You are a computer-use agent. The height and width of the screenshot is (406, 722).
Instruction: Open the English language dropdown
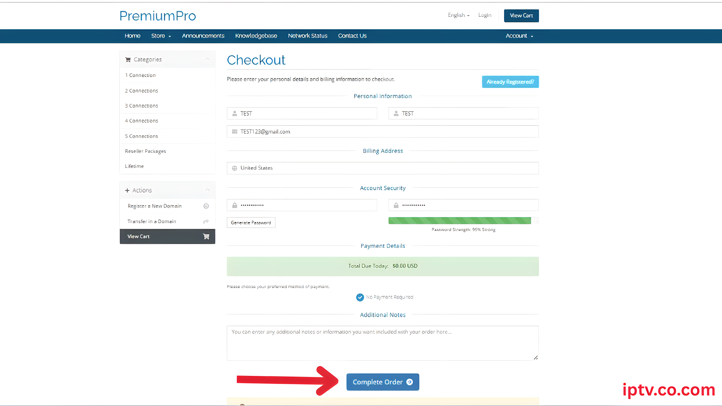pos(459,15)
